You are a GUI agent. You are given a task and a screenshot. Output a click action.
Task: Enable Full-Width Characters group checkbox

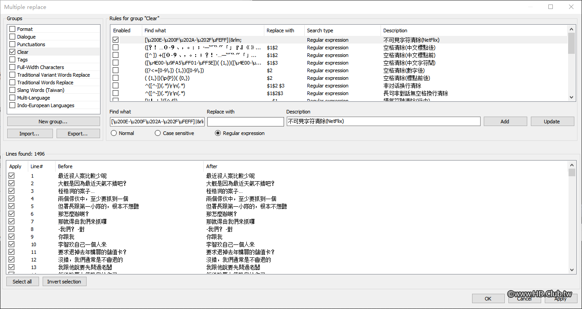tap(13, 67)
